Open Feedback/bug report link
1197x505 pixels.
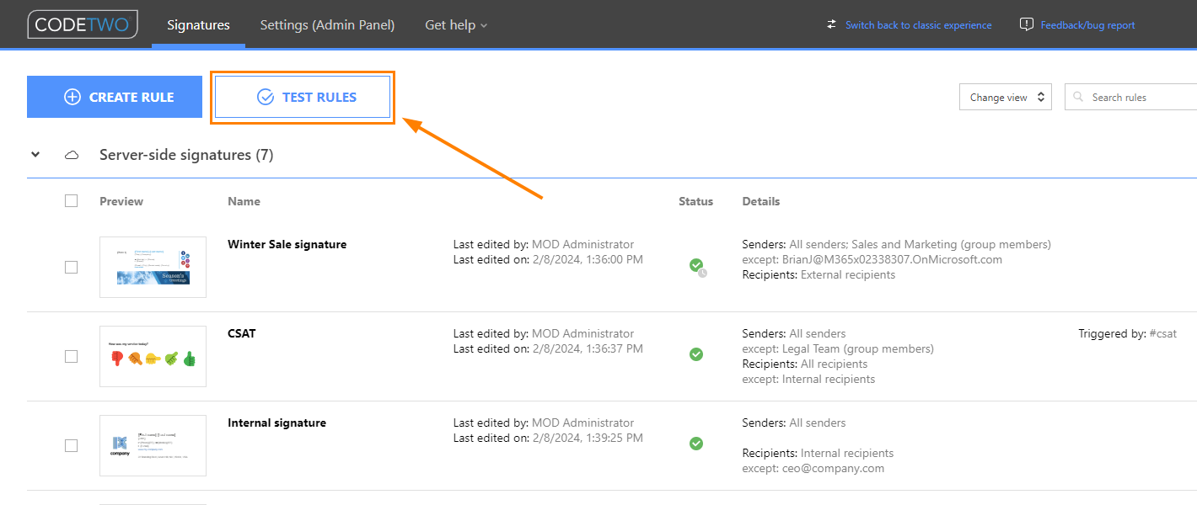[x=1087, y=25]
